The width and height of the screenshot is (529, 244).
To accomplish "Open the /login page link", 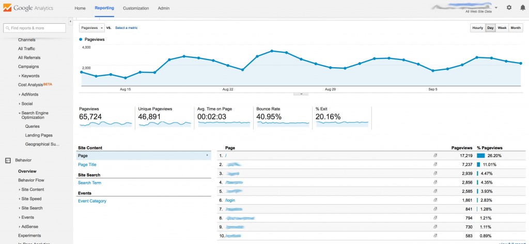I will [230, 200].
